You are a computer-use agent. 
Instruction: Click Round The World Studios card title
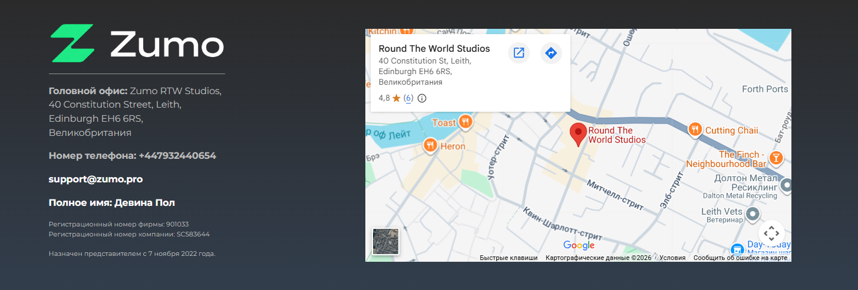point(434,49)
